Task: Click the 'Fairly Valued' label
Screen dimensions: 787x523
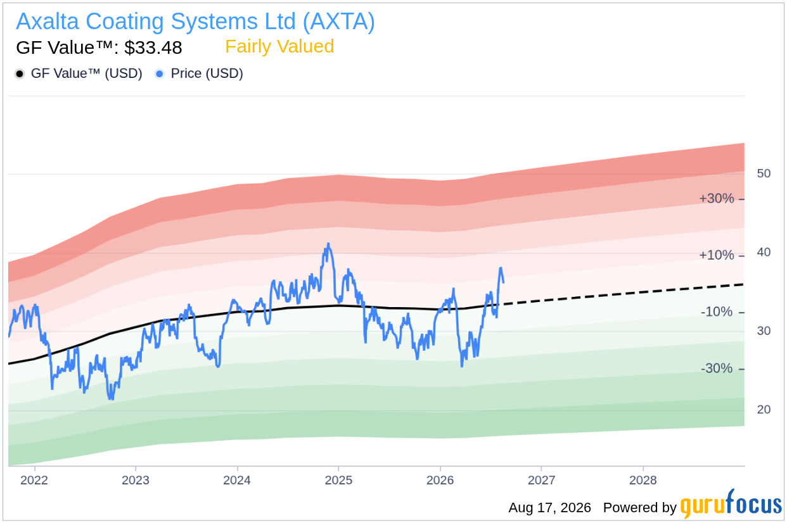Action: tap(279, 47)
